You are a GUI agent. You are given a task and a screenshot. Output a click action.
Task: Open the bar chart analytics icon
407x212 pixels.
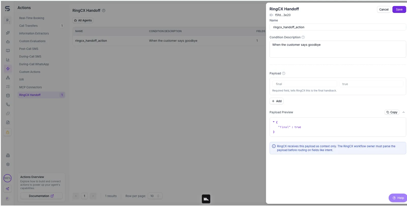[8, 60]
